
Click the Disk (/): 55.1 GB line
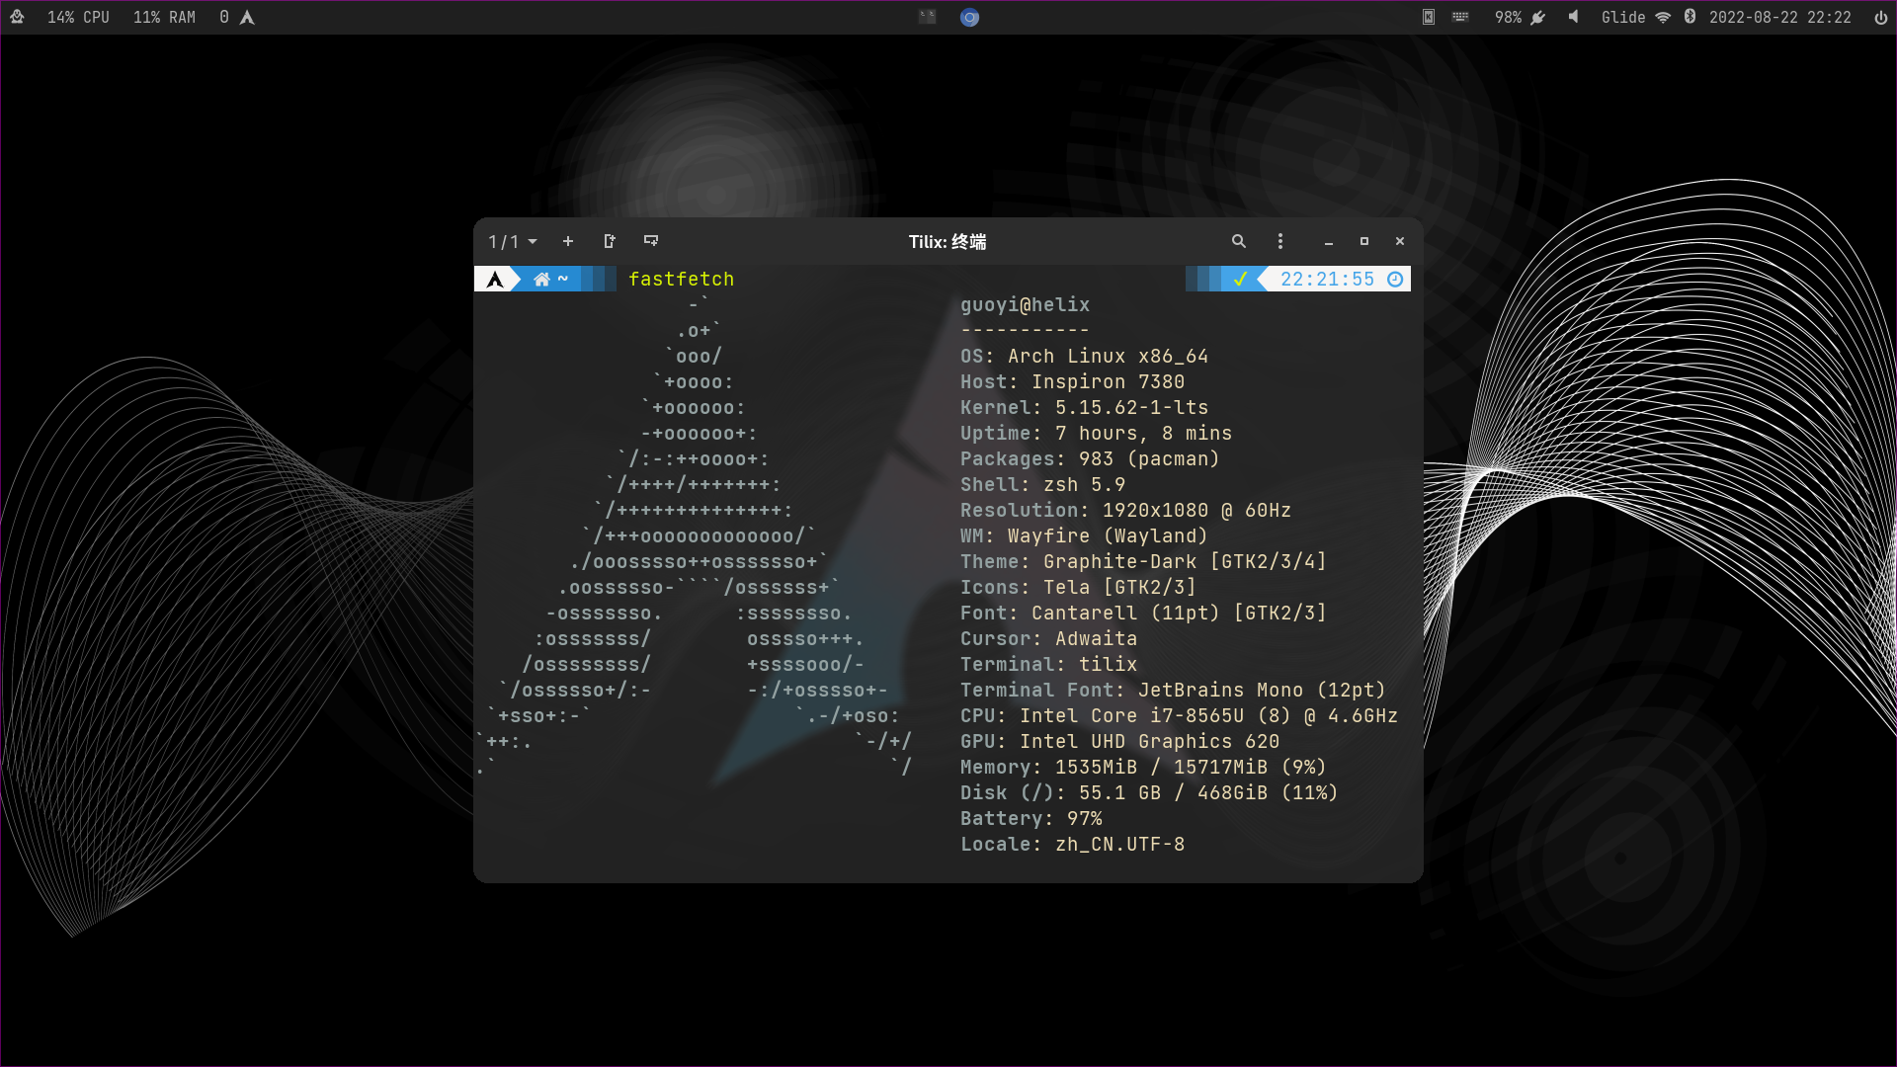point(1149,793)
